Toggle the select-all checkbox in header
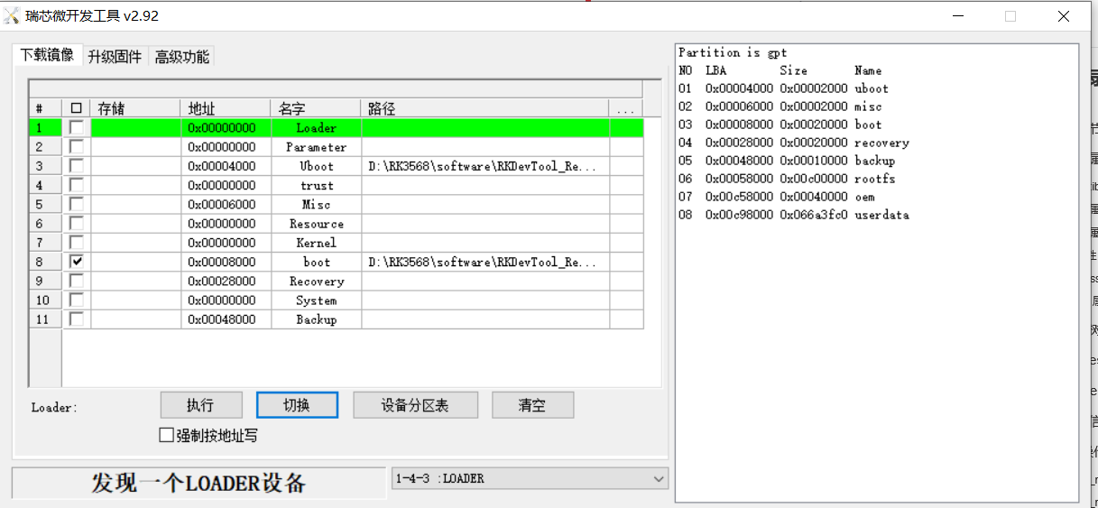Screen dimensions: 1098x508 coord(77,108)
